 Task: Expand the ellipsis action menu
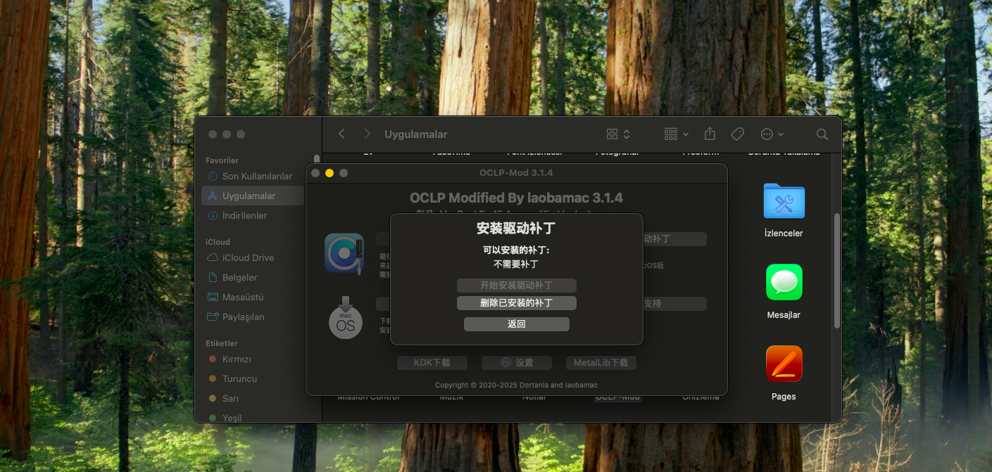click(772, 134)
